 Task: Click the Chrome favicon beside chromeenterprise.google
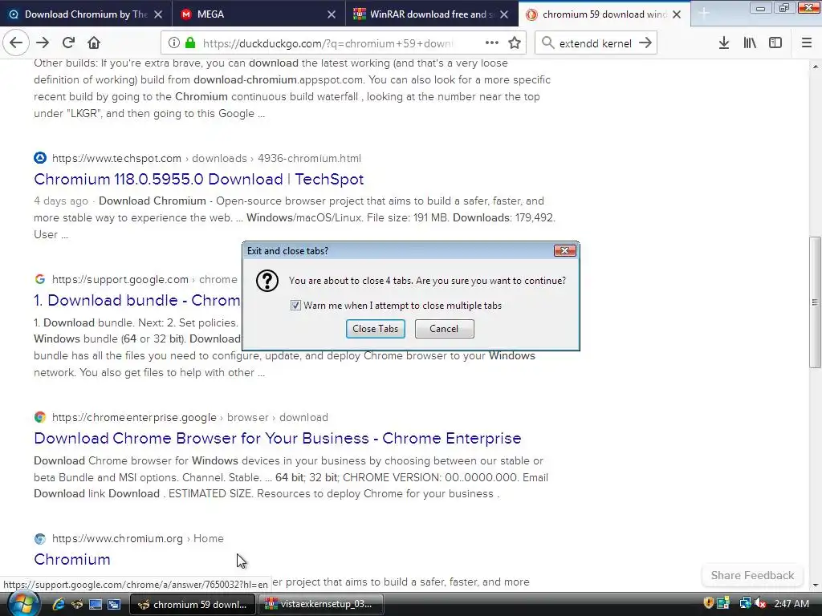click(40, 417)
